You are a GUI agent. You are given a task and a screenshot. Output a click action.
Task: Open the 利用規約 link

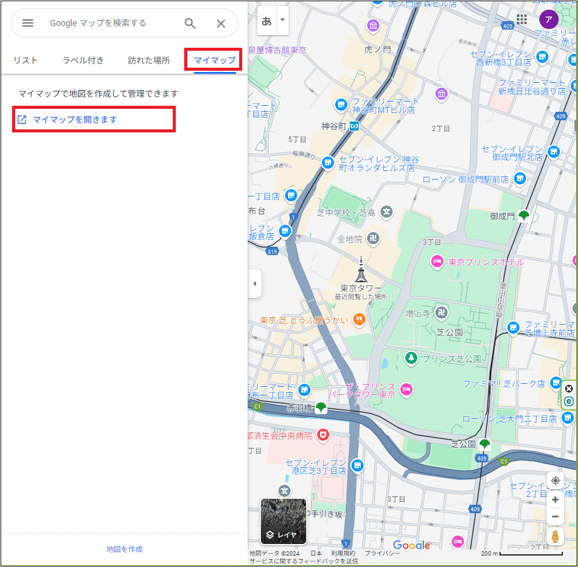click(x=343, y=553)
